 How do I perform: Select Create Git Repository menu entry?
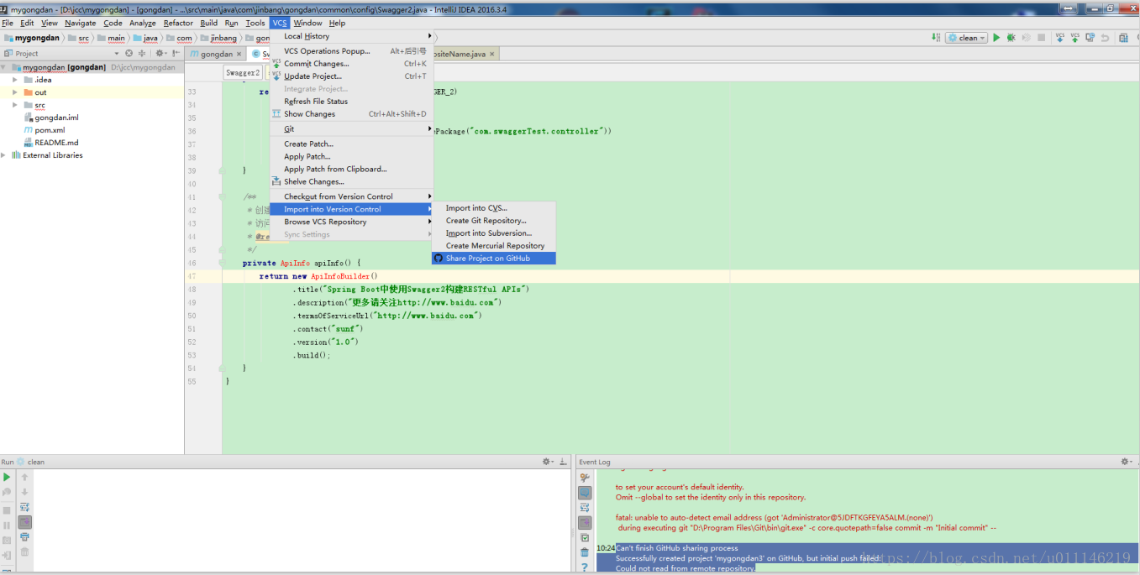[493, 221]
